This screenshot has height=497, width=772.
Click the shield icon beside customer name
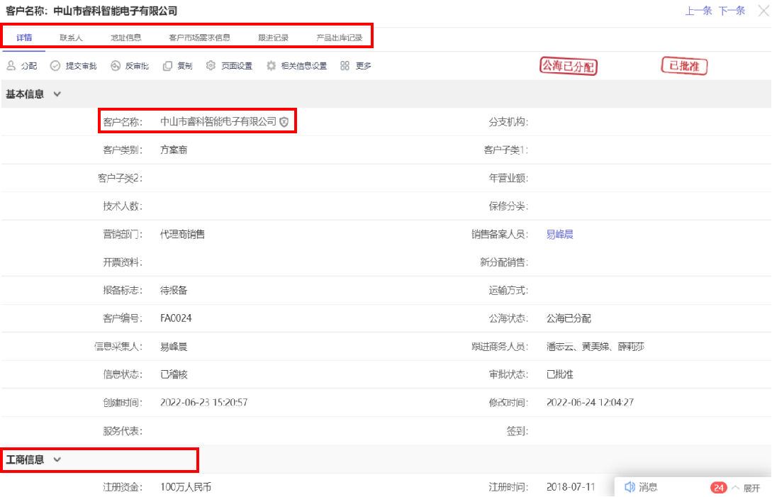coord(284,122)
